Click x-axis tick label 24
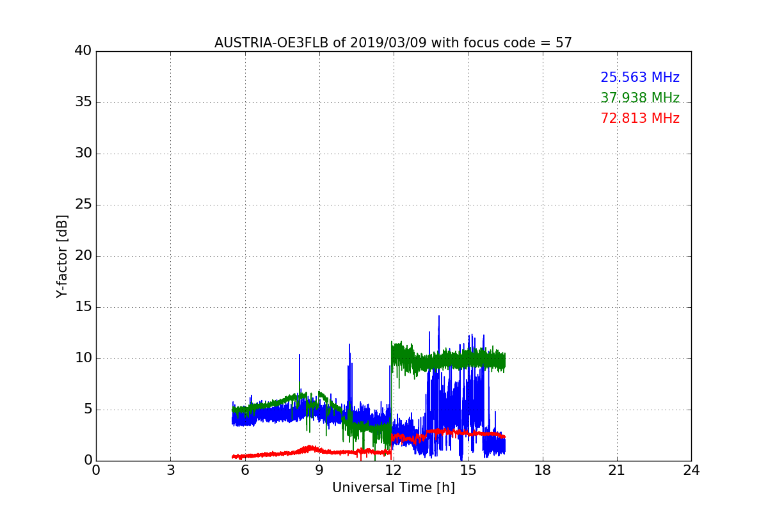The width and height of the screenshot is (768, 512). point(691,470)
